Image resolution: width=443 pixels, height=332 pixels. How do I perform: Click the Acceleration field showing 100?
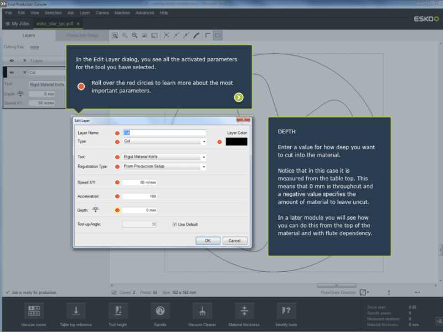point(140,196)
